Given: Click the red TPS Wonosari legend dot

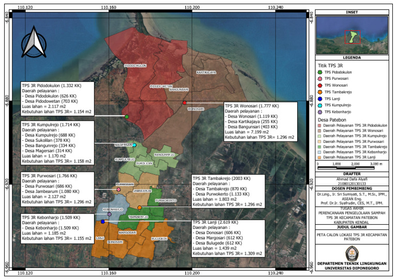Looking at the screenshot, I should [320, 85].
